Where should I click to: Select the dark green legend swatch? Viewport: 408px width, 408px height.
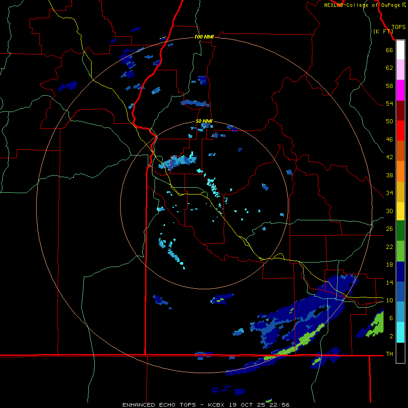click(400, 231)
